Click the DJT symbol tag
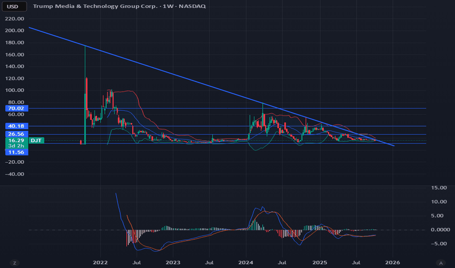The image size is (455, 268). (36, 140)
